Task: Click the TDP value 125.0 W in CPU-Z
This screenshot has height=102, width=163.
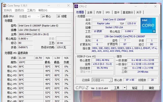Action: coord(132,23)
